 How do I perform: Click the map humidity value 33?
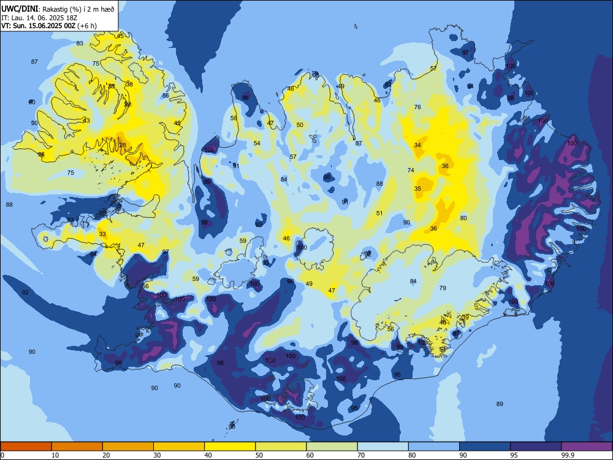coord(102,234)
